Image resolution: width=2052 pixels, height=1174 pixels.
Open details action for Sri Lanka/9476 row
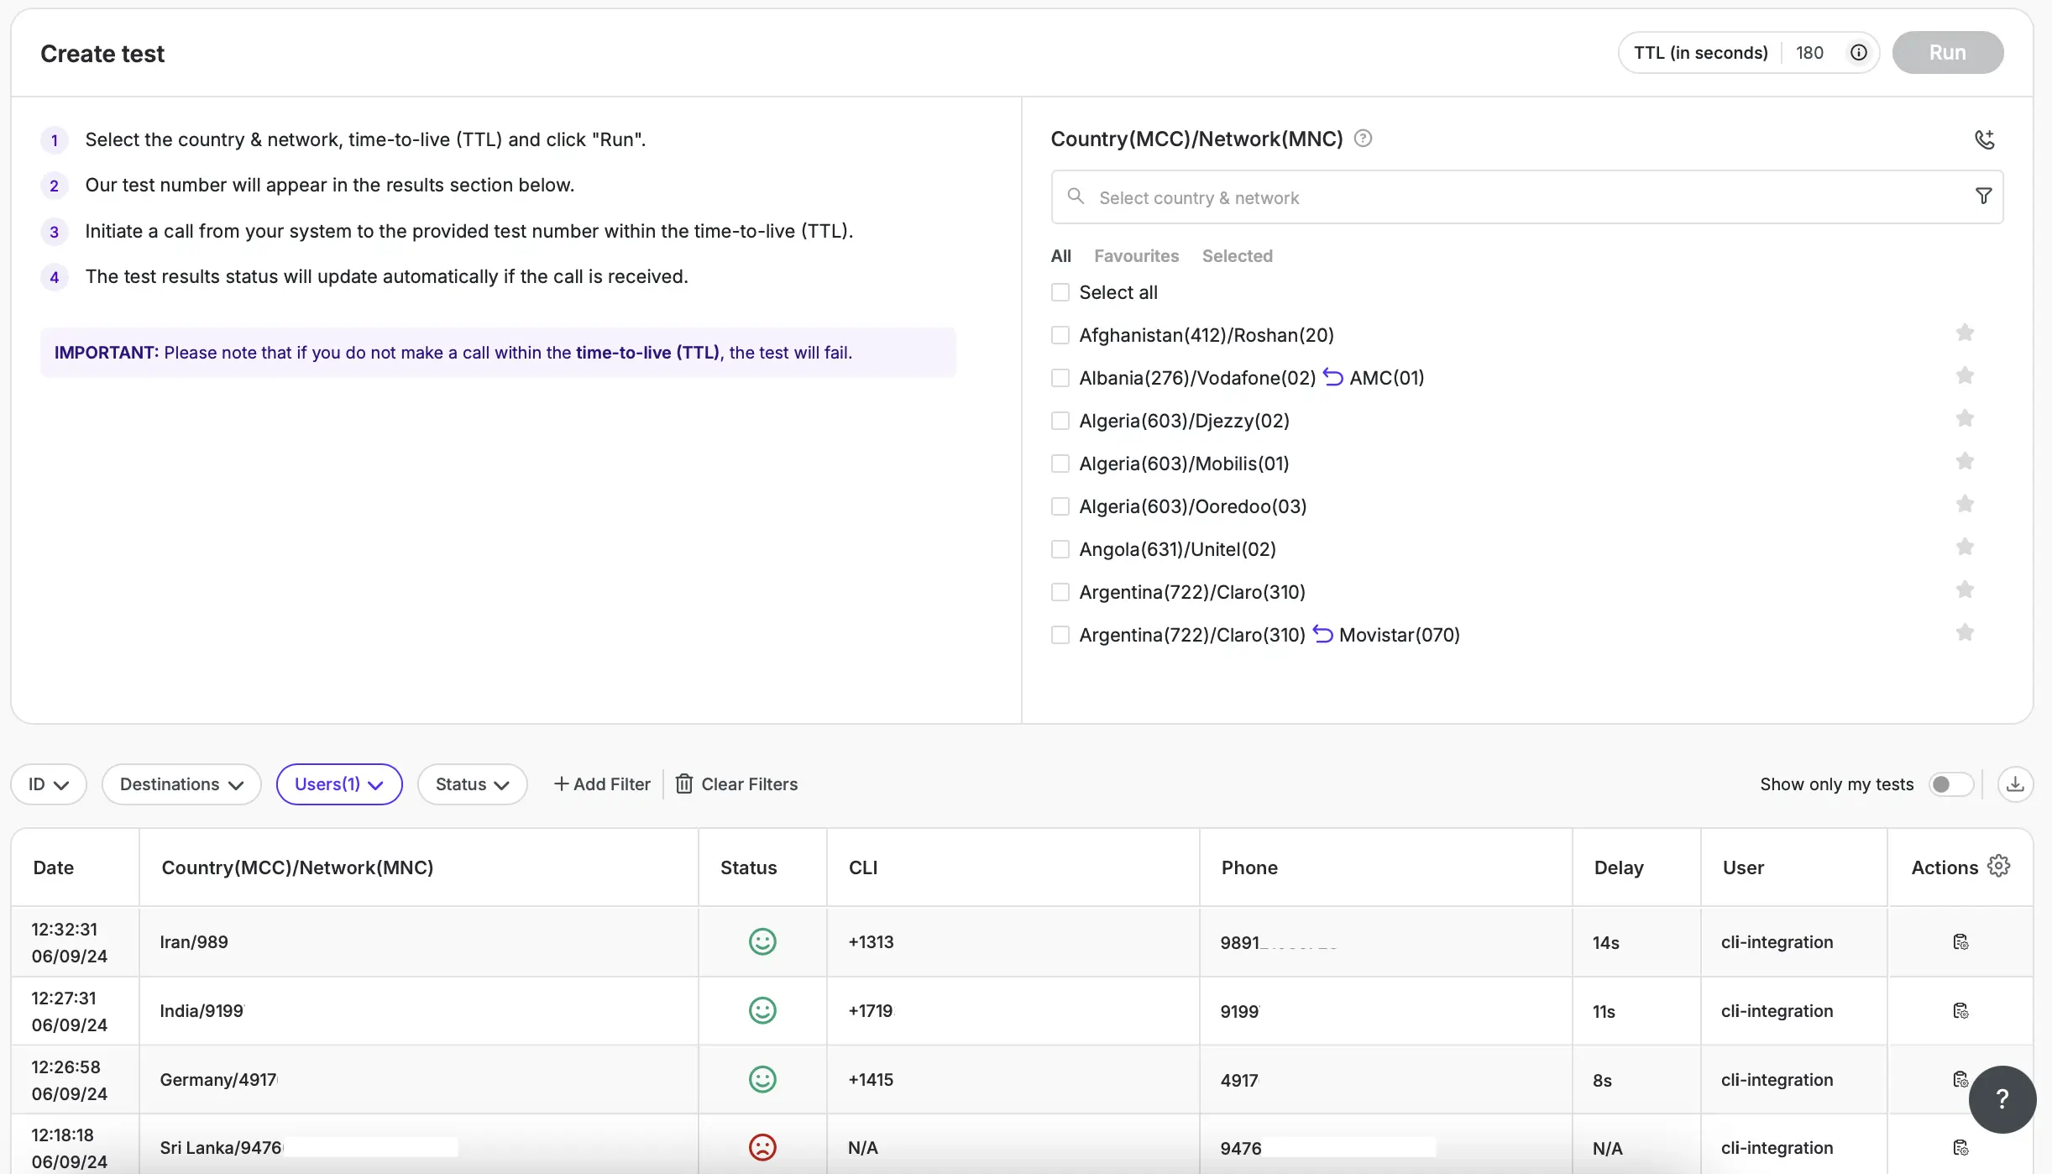point(1960,1148)
